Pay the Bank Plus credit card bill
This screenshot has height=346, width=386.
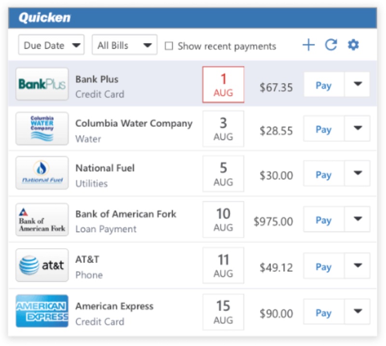coord(323,85)
